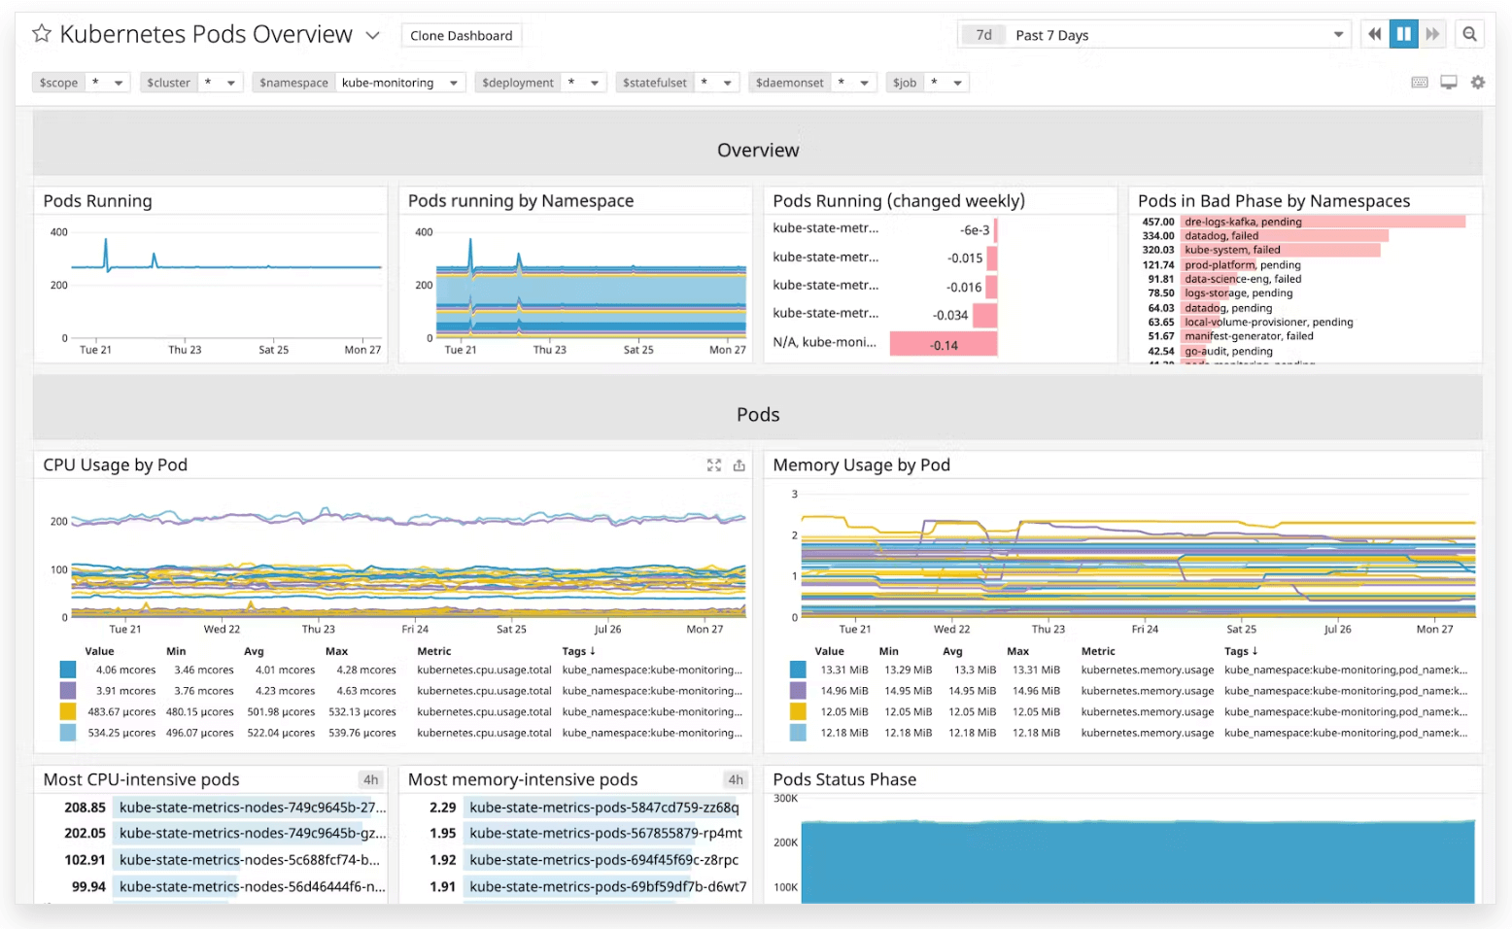The height and width of the screenshot is (929, 1512).
Task: Click the rewind time range icon
Action: [1374, 35]
